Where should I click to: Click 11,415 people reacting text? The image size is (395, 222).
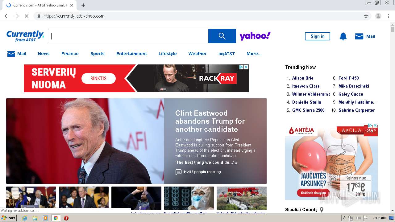(x=202, y=172)
